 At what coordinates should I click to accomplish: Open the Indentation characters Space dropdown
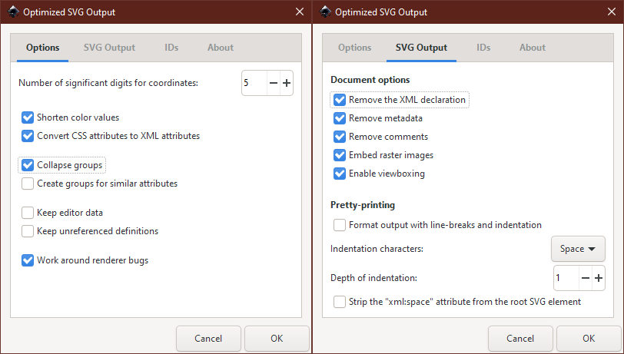coord(578,249)
